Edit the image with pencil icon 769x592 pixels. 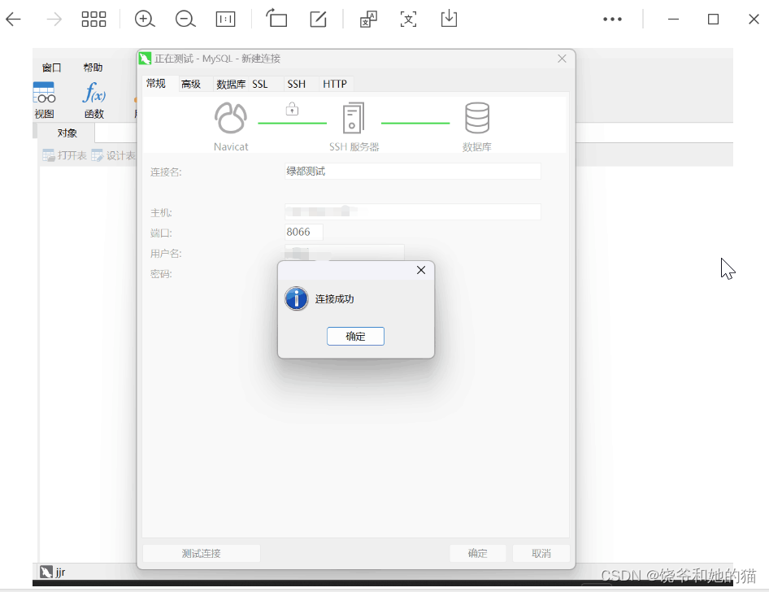point(319,20)
